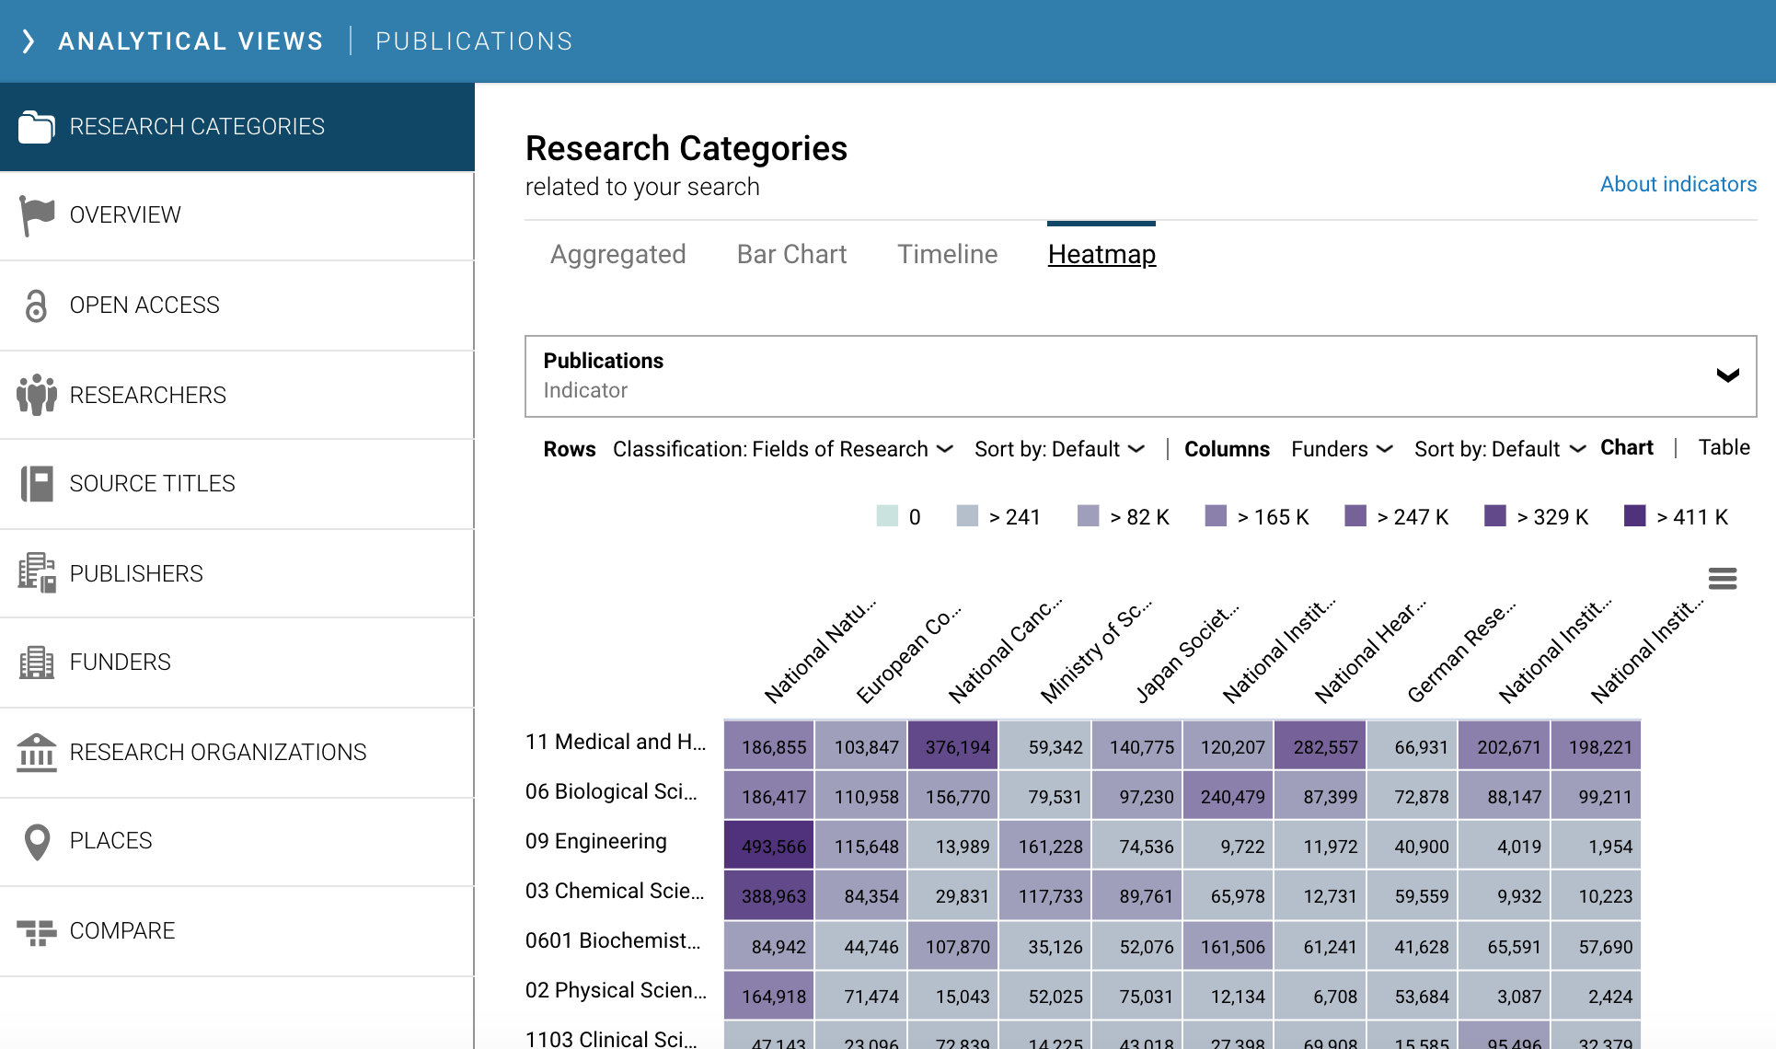
Task: Expand the Publications Indicator dropdown
Action: click(1727, 375)
